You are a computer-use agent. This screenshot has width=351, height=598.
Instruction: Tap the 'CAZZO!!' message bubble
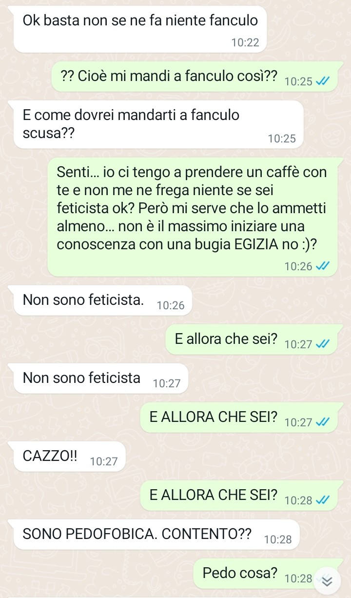(x=70, y=456)
